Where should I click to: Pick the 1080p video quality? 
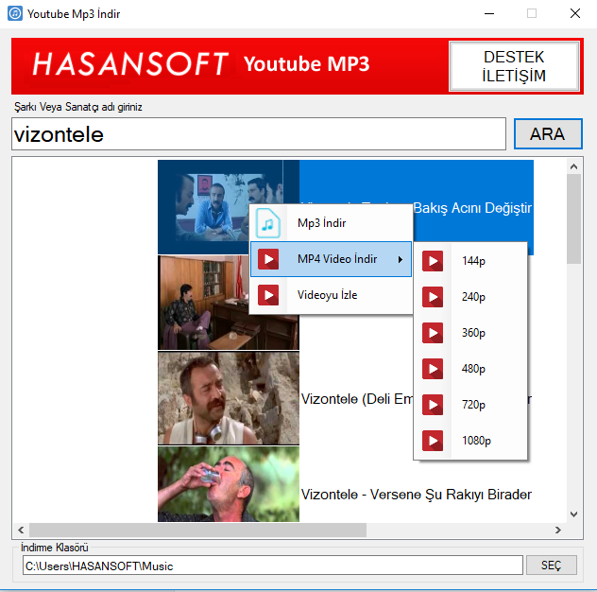point(470,441)
